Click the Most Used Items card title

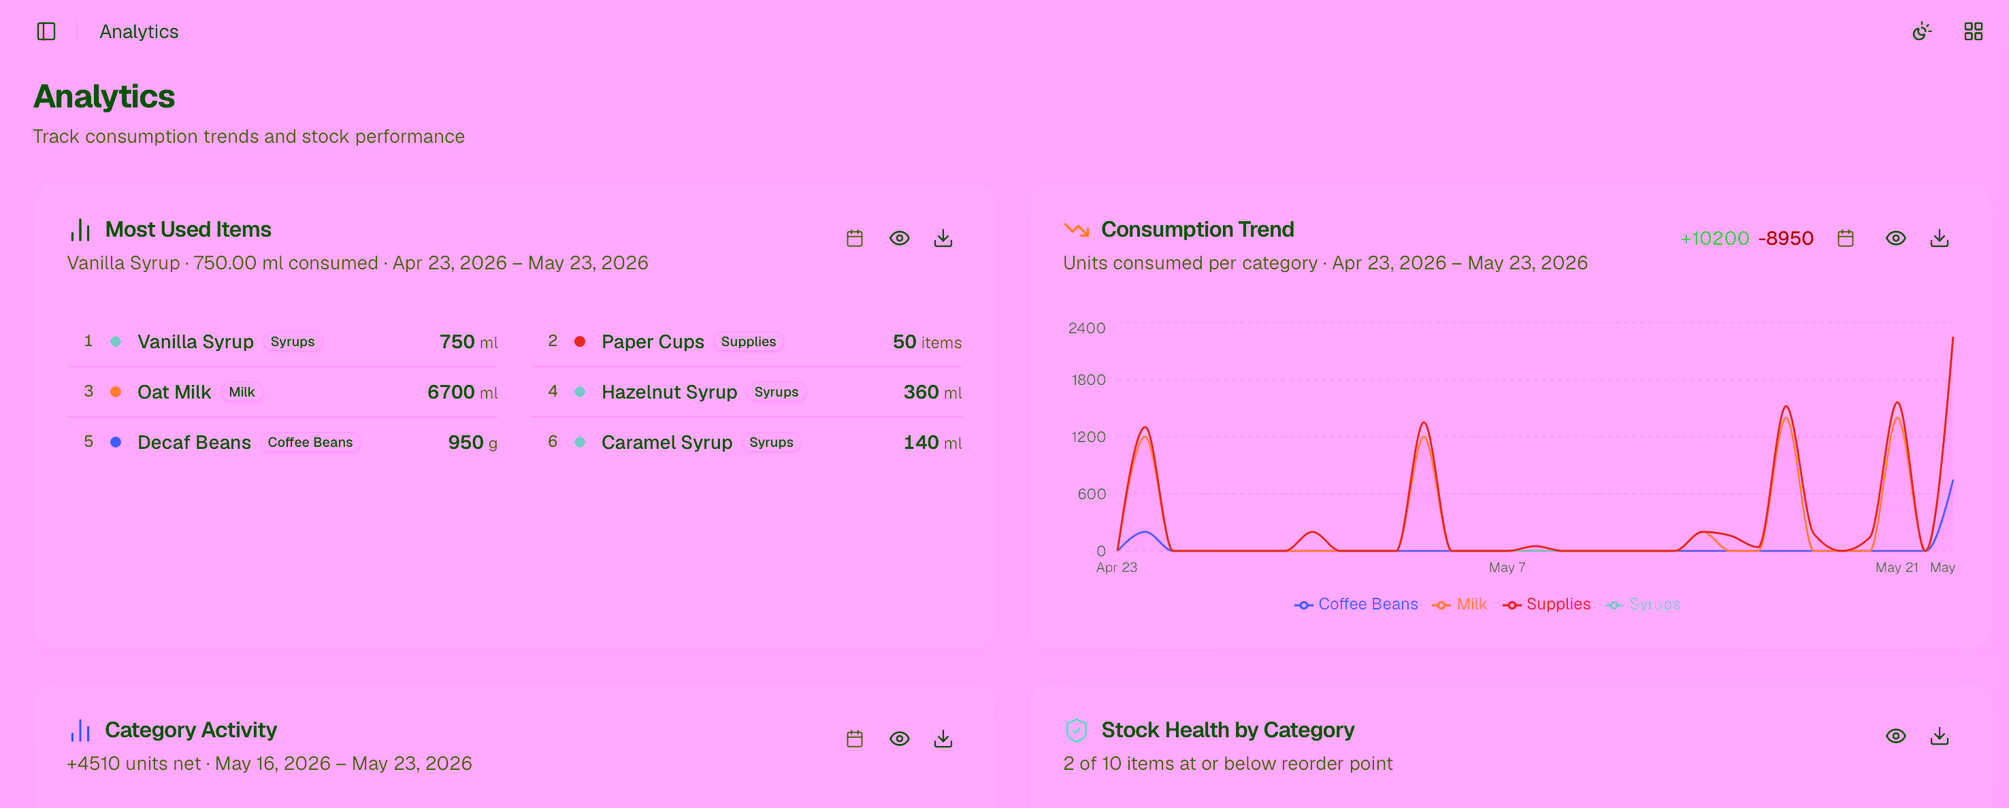click(x=188, y=229)
